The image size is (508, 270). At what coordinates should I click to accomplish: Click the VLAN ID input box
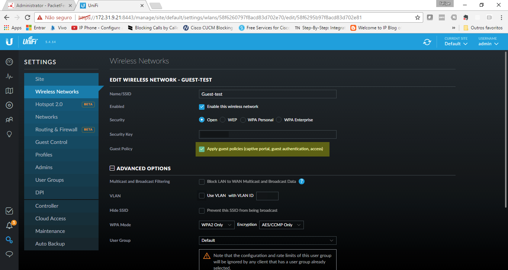[x=267, y=196]
